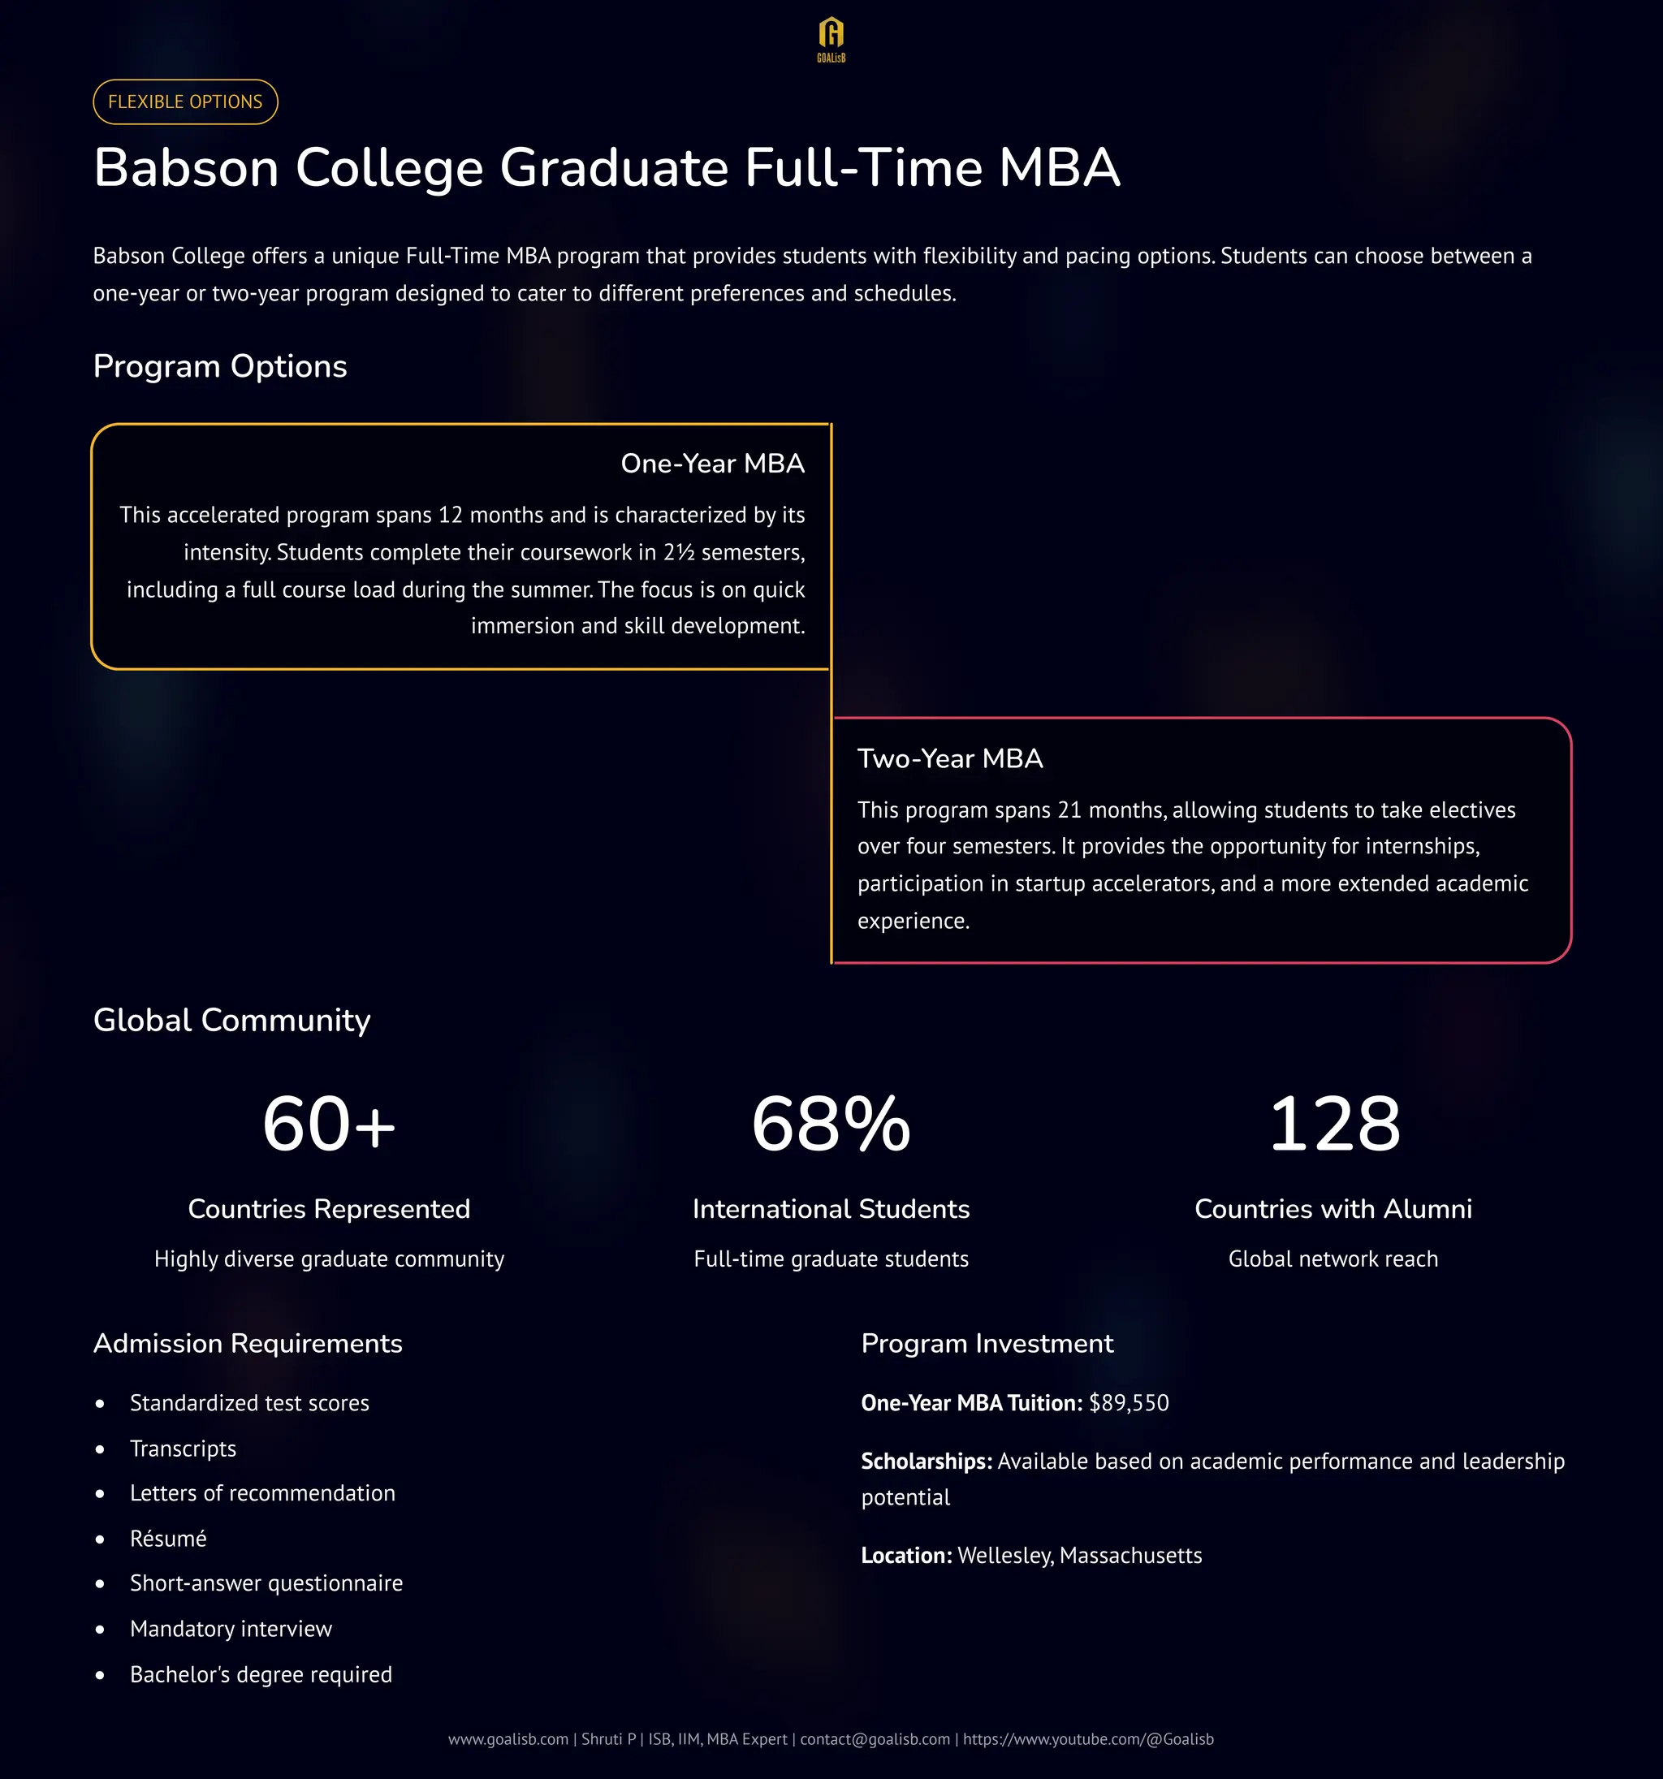Click the One-Year MBA Tuition label
This screenshot has width=1663, height=1779.
coord(971,1403)
